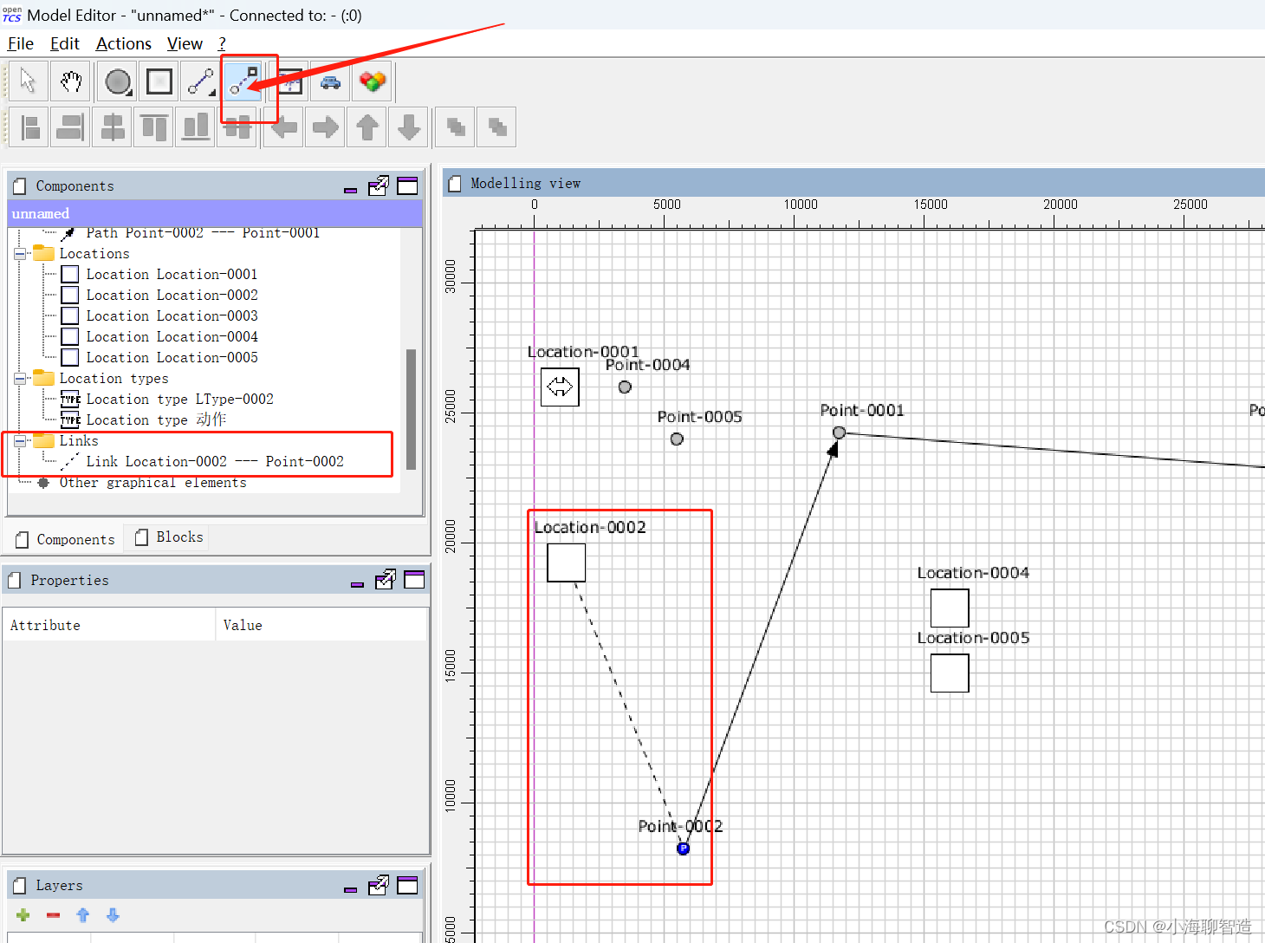Open the Edit menu
The image size is (1265, 943).
pyautogui.click(x=65, y=43)
